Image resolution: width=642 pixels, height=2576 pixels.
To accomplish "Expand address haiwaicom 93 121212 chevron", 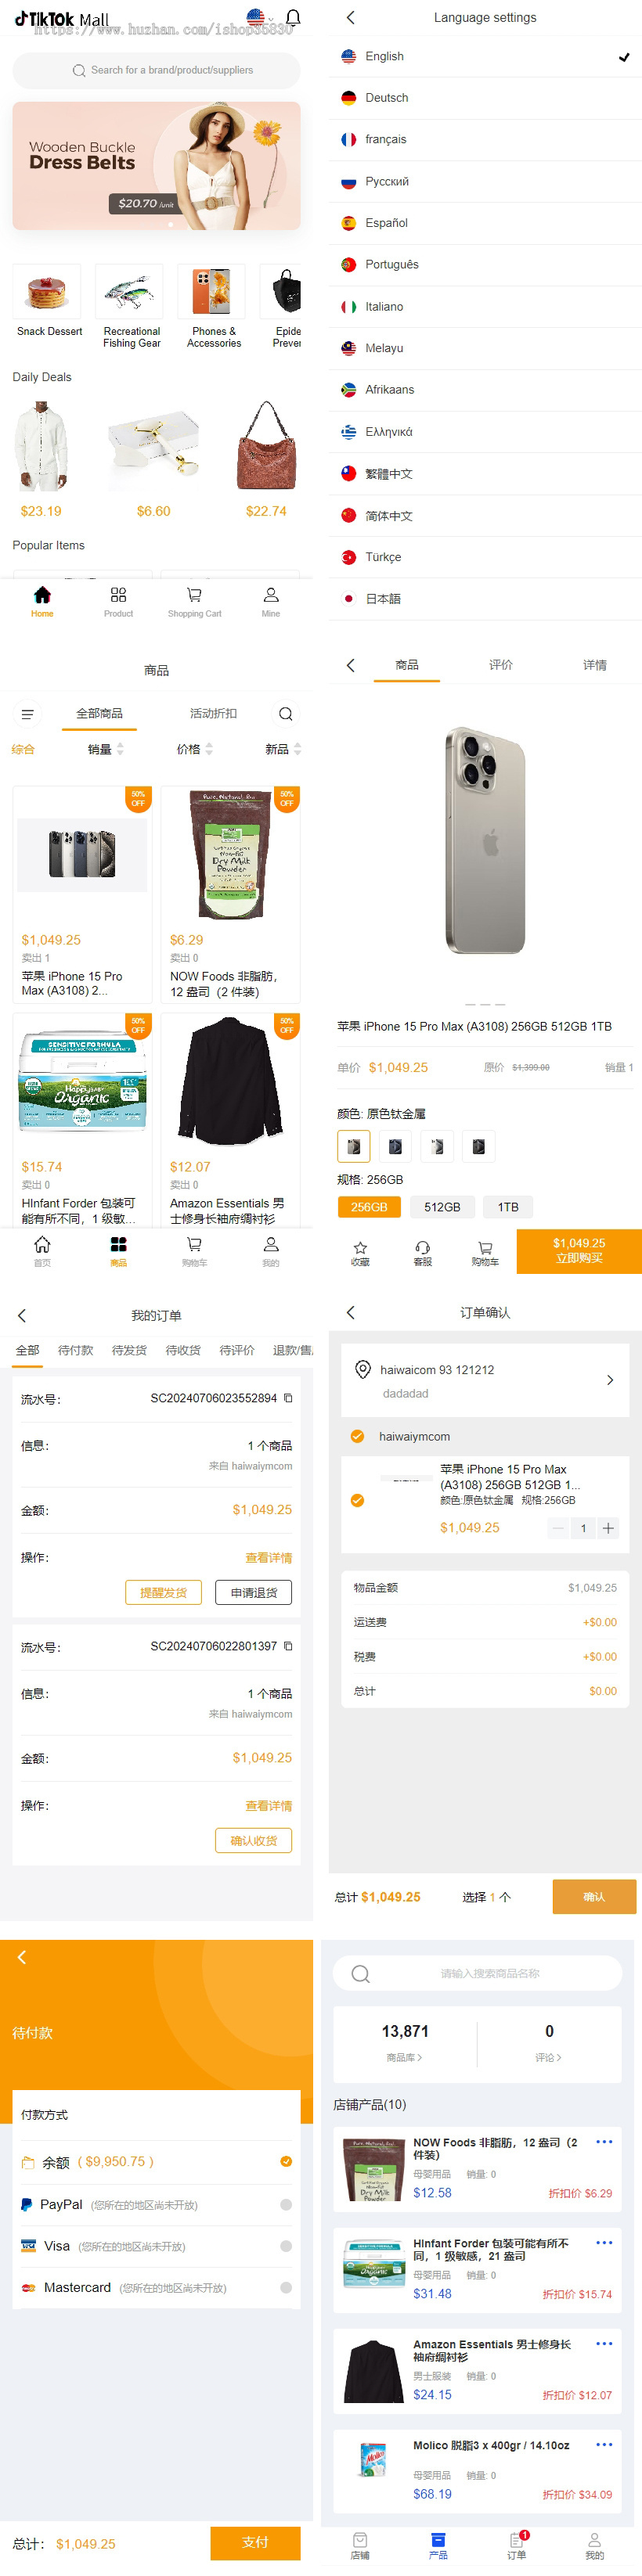I will 610,1380.
